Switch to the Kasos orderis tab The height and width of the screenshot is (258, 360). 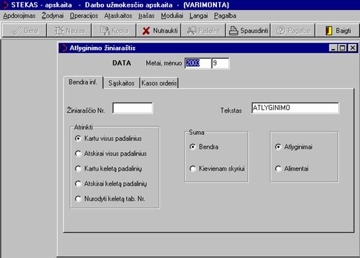159,83
